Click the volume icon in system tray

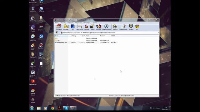point(159,108)
